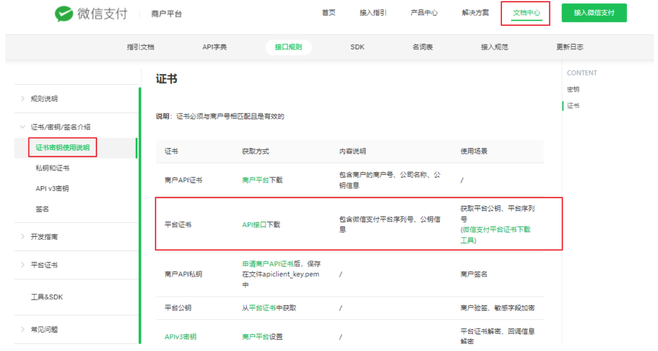Open 常见问题 label in the sidebar
Viewport: 658px width, 351px height.
pyautogui.click(x=44, y=329)
